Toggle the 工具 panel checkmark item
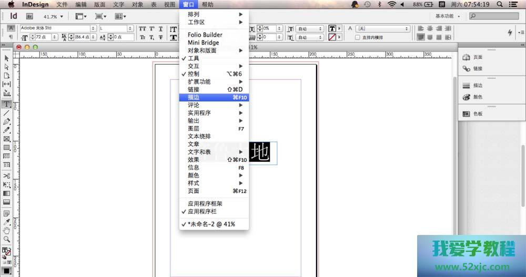The width and height of the screenshot is (526, 277). tap(194, 58)
